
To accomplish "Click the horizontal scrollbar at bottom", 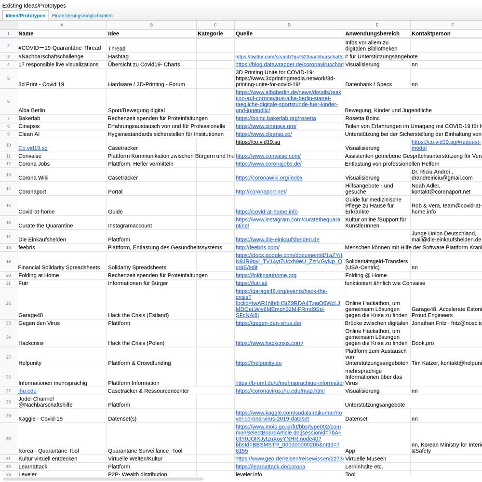I will [x=103, y=479].
